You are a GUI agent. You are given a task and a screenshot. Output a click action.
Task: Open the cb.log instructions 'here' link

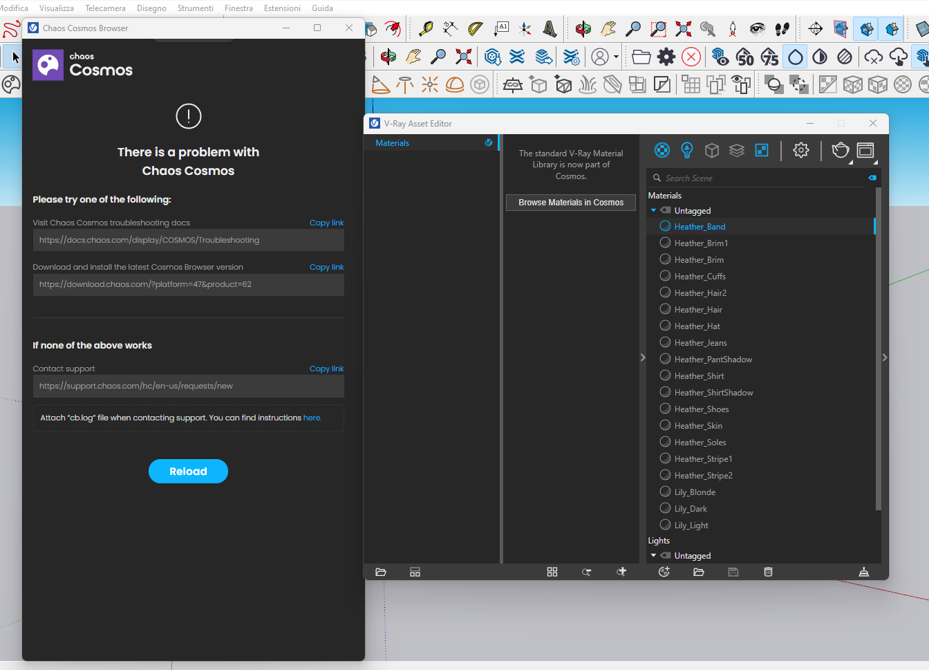tap(312, 418)
